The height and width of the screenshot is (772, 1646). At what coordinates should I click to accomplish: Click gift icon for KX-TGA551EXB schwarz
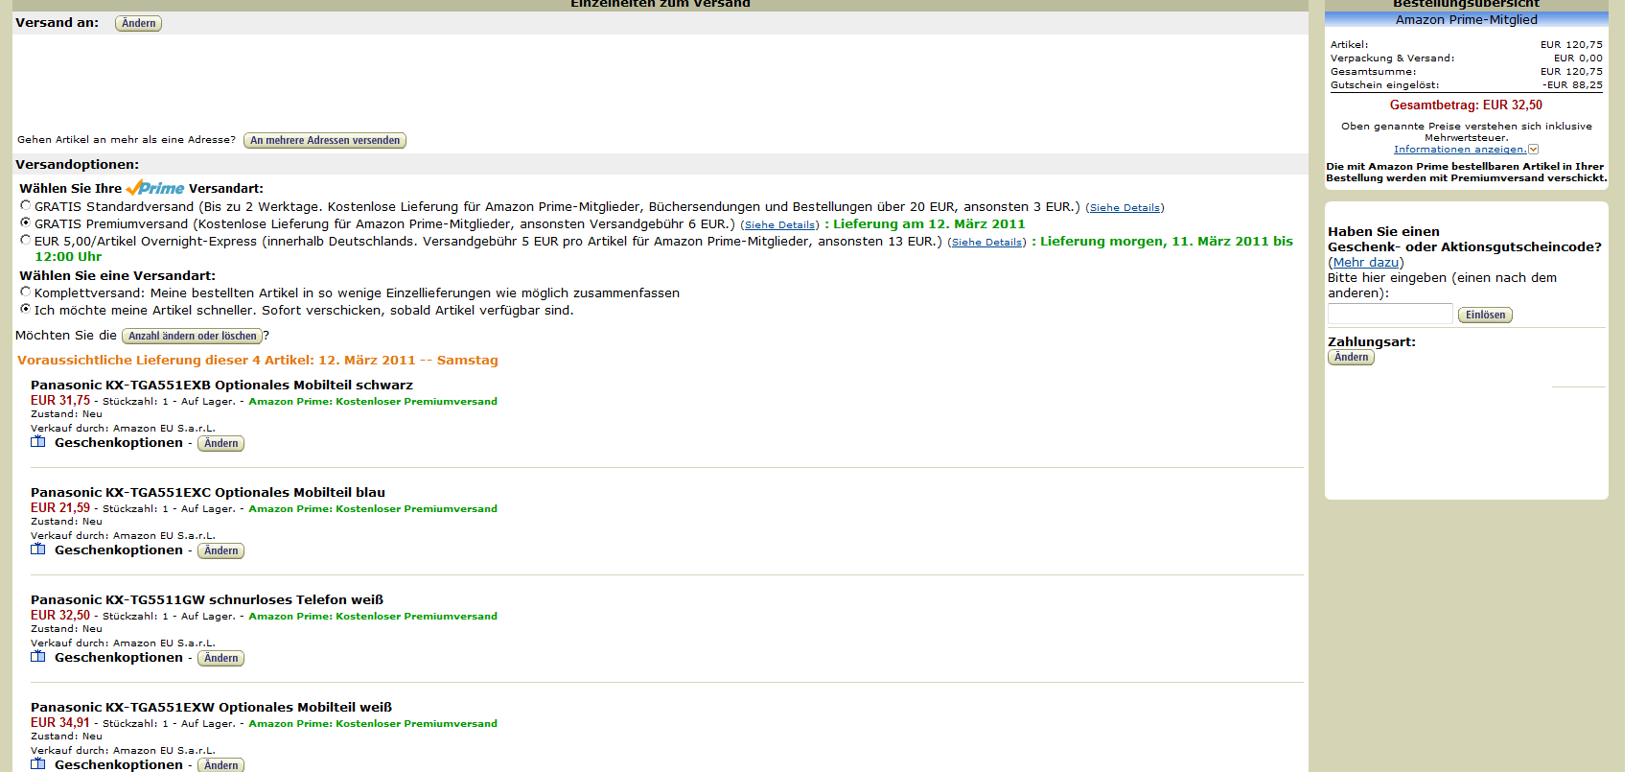(38, 442)
